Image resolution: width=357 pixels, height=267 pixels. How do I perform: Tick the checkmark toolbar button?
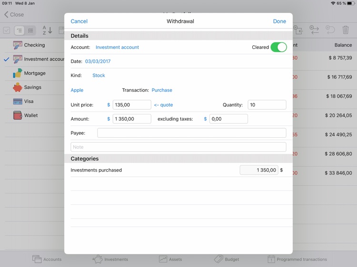(7, 30)
